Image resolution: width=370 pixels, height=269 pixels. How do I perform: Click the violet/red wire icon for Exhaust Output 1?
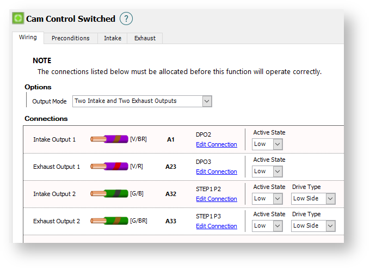point(109,167)
